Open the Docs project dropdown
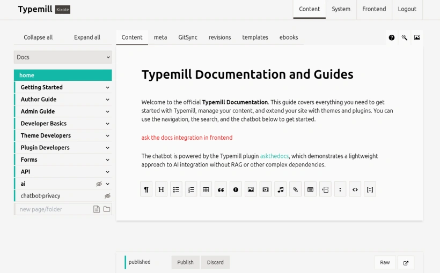Viewport: 440px width, 273px height. [63, 57]
